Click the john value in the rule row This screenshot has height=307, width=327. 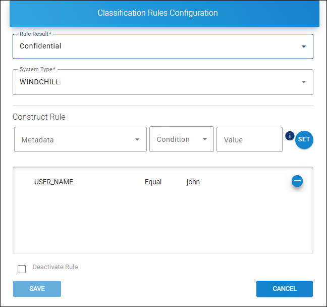click(x=193, y=182)
